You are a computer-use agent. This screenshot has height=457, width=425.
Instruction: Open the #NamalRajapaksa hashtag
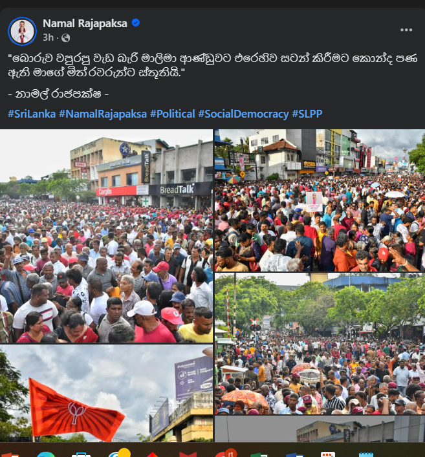click(103, 114)
